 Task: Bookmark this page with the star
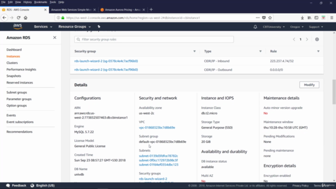click(270, 18)
